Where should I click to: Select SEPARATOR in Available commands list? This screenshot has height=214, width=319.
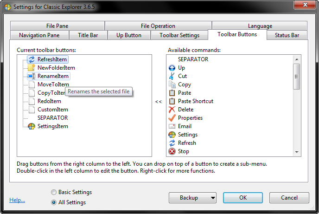193,59
